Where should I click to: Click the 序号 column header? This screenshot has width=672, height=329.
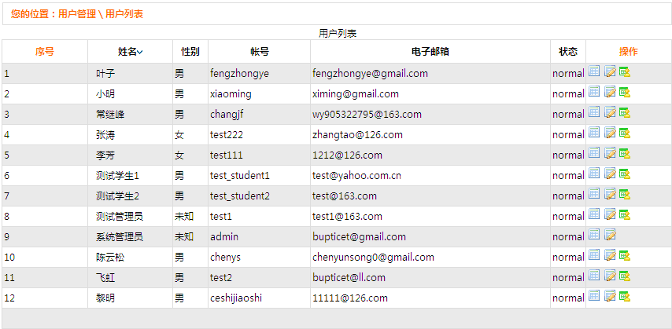45,52
